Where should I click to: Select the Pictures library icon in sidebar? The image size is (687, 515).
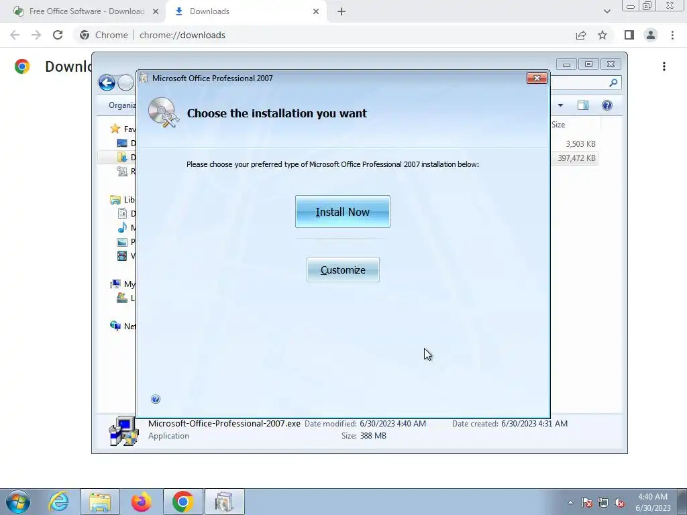click(x=122, y=241)
